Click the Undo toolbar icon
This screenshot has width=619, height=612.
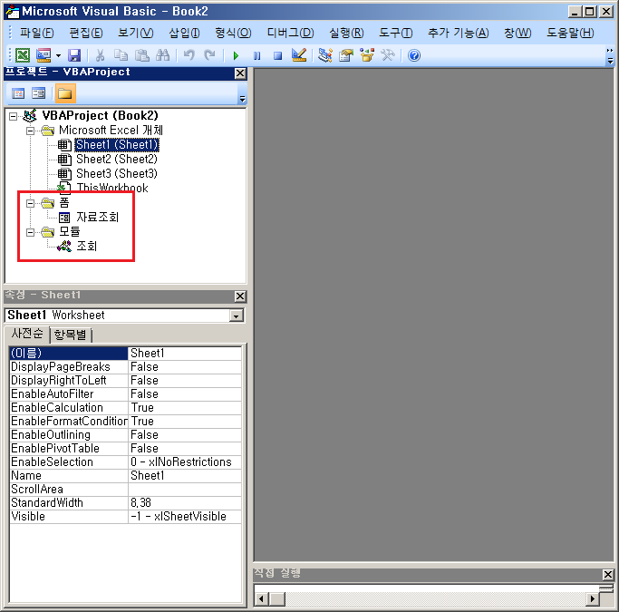coord(189,55)
